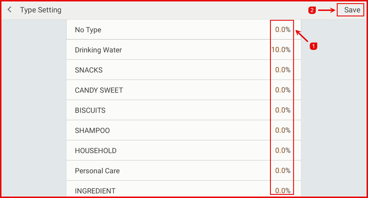Select the Personal Care row label

(x=97, y=171)
